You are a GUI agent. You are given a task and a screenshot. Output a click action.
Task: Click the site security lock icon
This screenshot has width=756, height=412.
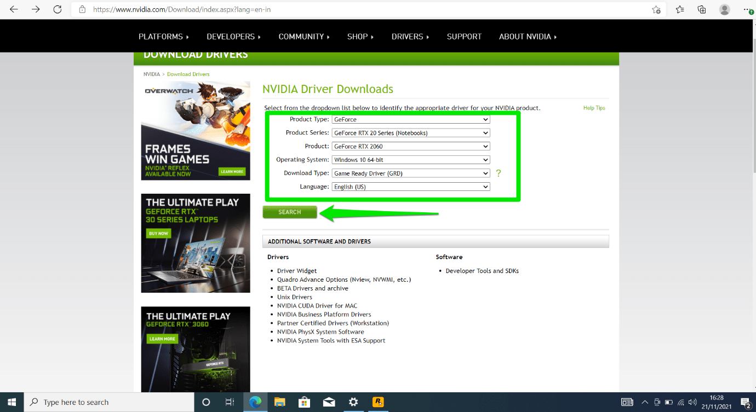[82, 9]
